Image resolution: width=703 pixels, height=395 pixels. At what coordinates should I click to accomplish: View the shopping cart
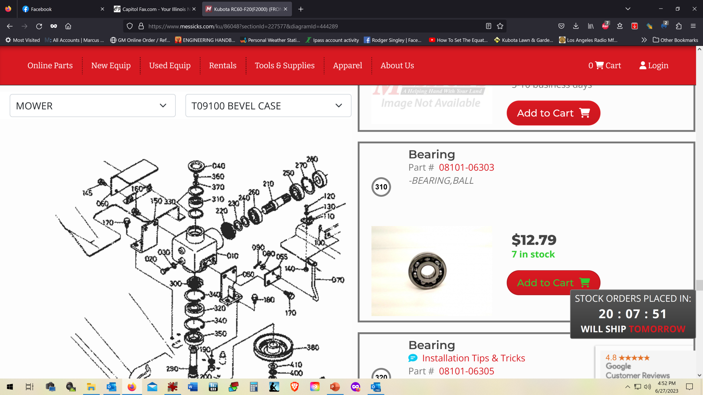tap(604, 65)
